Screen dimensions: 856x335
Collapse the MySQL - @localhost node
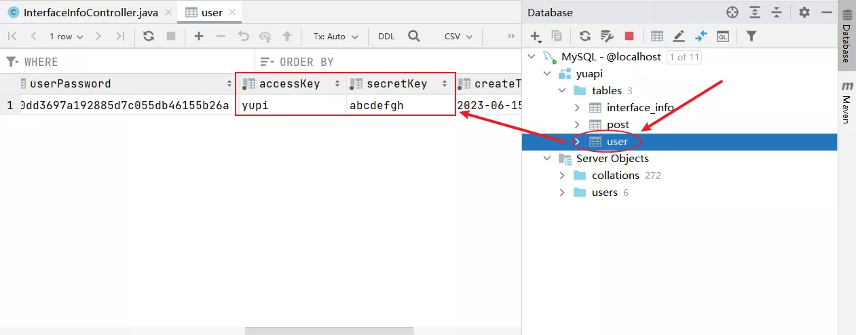tap(531, 57)
